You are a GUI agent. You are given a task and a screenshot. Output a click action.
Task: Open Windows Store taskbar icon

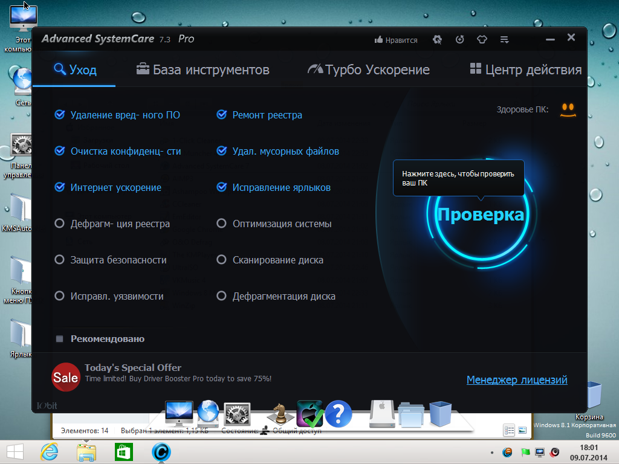[123, 452]
